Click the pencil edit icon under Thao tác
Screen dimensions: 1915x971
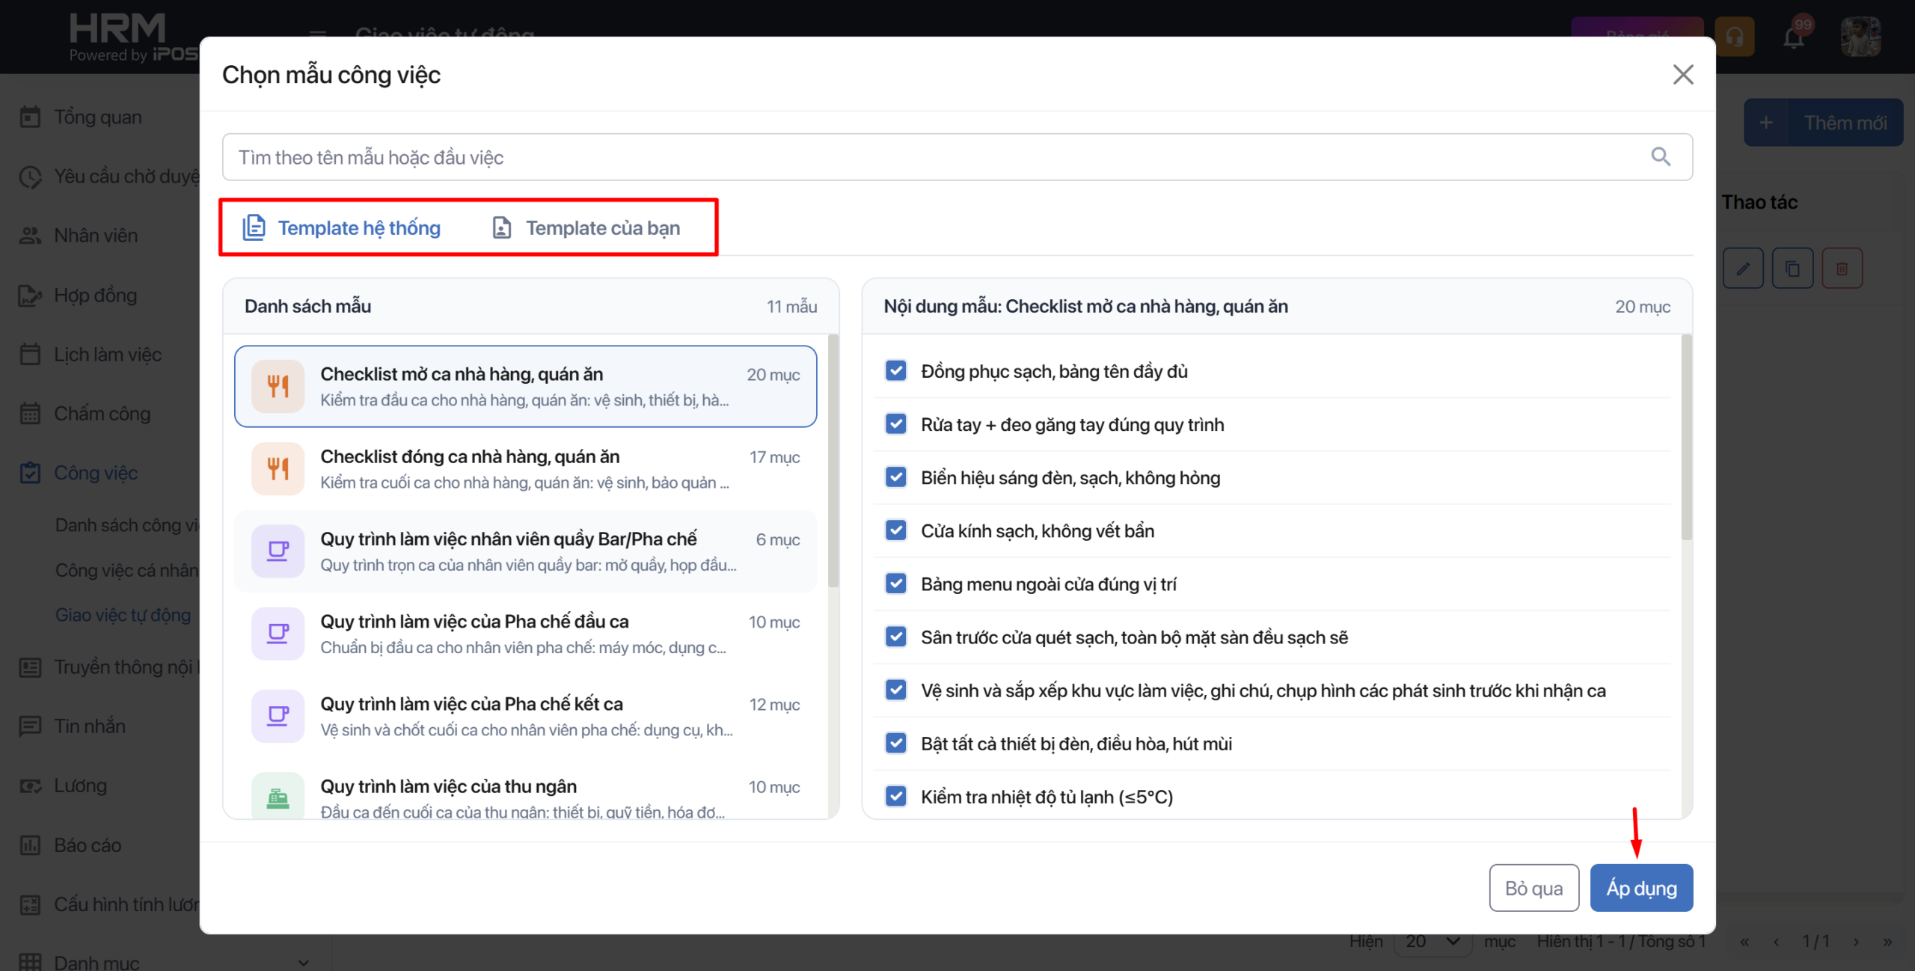pos(1743,269)
